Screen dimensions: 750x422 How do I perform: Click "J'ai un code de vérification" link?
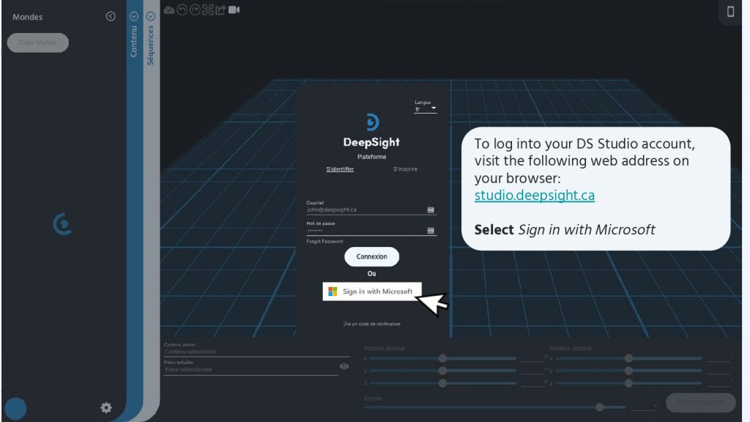[371, 324]
